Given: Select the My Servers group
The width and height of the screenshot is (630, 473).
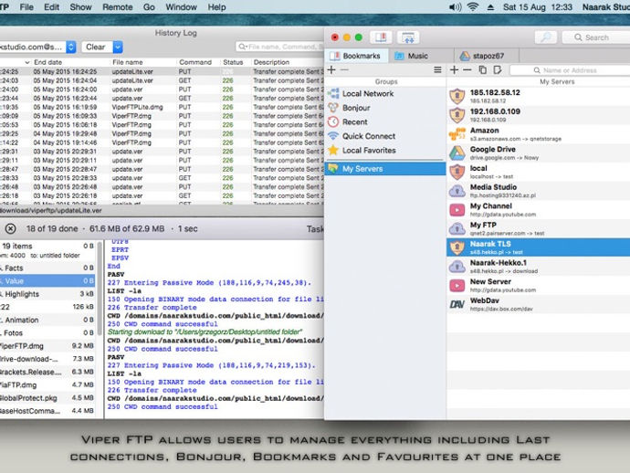Looking at the screenshot, I should (385, 169).
